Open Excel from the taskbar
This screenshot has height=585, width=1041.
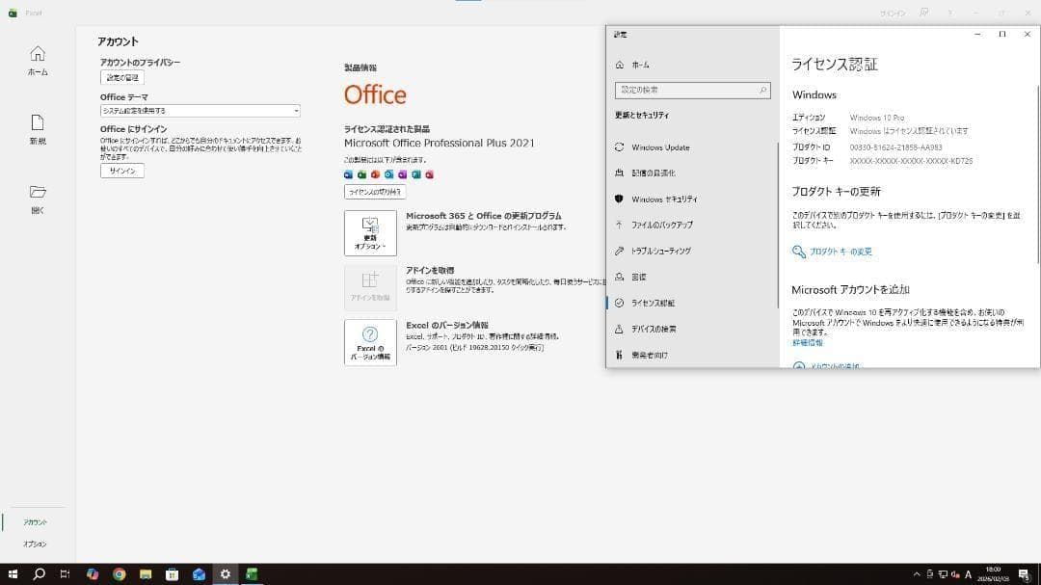click(x=251, y=573)
